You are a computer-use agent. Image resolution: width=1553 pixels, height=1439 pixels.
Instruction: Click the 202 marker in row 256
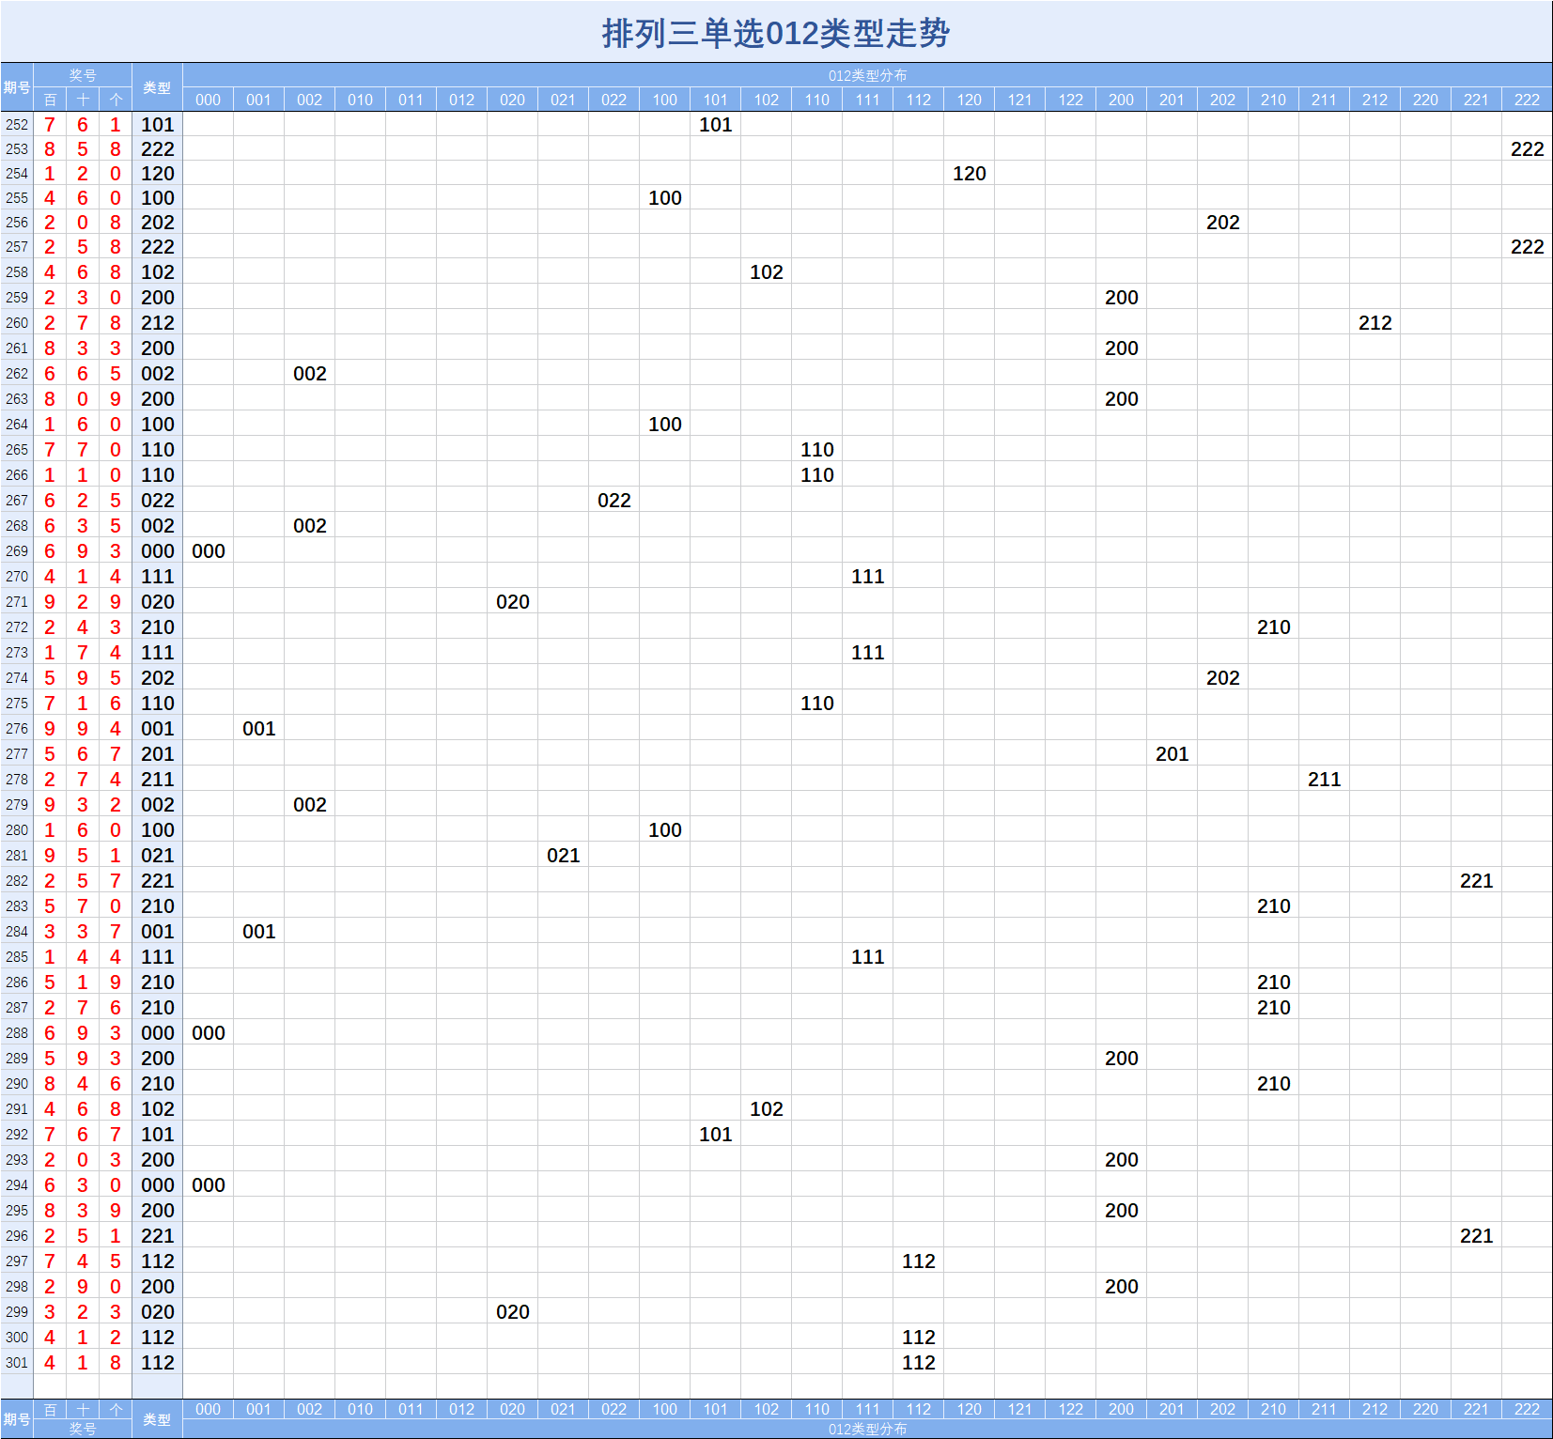pyautogui.click(x=1223, y=223)
